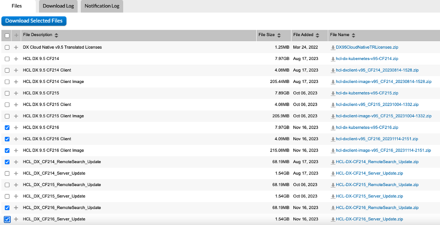Uncheck the HCL_DX_CF214_RemoteSearch_Update checkbox
Image resolution: width=440 pixels, height=225 pixels.
7,162
